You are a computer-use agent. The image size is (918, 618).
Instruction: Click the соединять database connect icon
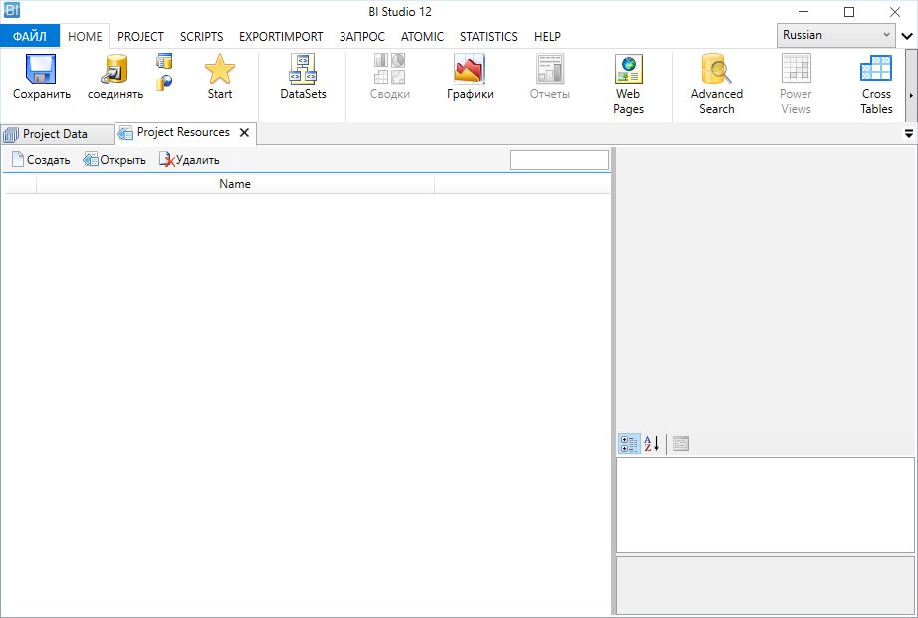(x=115, y=69)
